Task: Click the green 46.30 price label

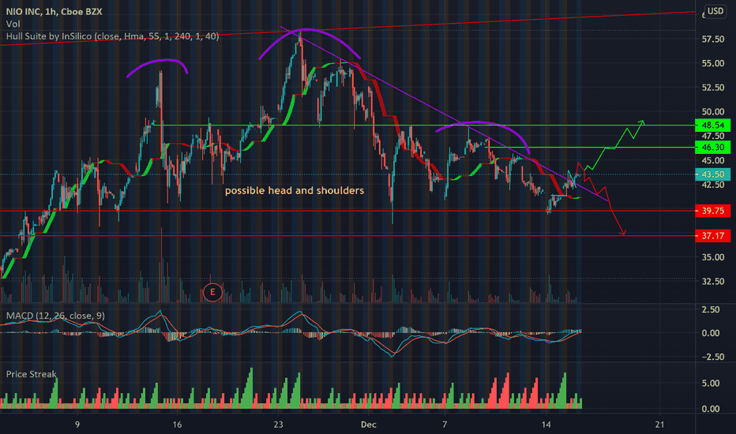Action: pos(712,148)
